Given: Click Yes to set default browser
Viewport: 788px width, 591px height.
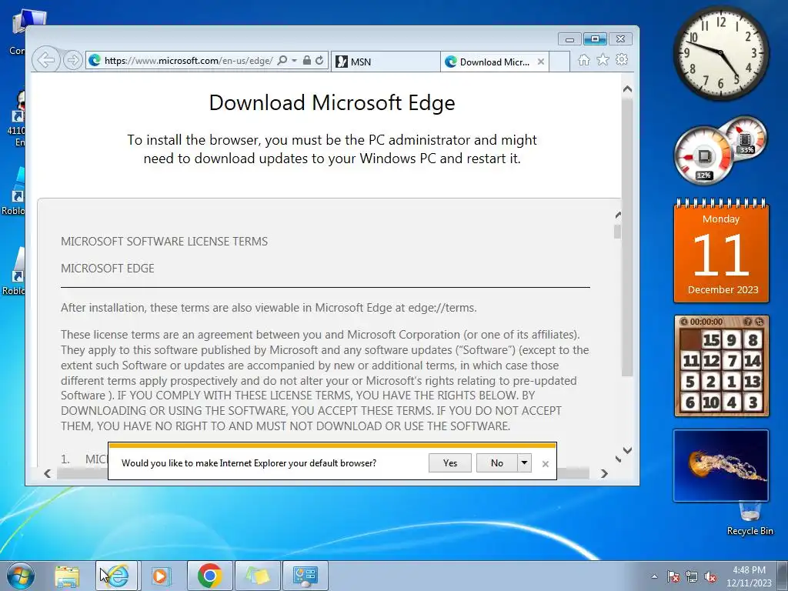Looking at the screenshot, I should click(x=449, y=462).
